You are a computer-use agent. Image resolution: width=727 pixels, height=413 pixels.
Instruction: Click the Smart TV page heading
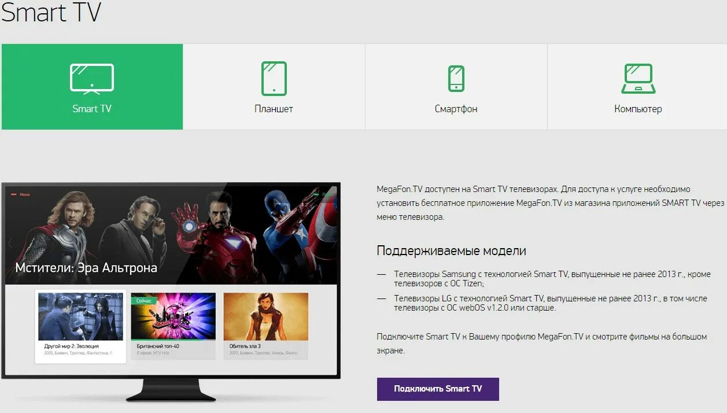point(51,12)
